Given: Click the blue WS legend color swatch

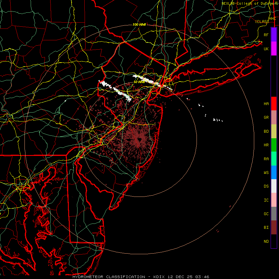Looking at the screenshot, I should pos(274,172).
